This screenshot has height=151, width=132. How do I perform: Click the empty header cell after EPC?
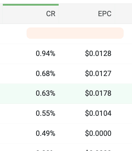click(x=124, y=14)
